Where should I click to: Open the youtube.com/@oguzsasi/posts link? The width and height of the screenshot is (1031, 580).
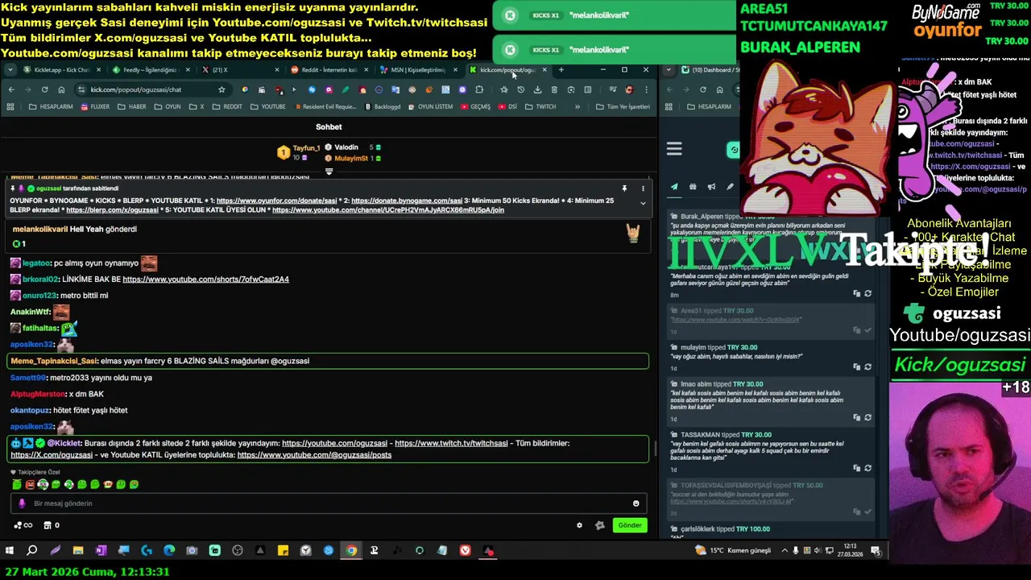(x=314, y=454)
